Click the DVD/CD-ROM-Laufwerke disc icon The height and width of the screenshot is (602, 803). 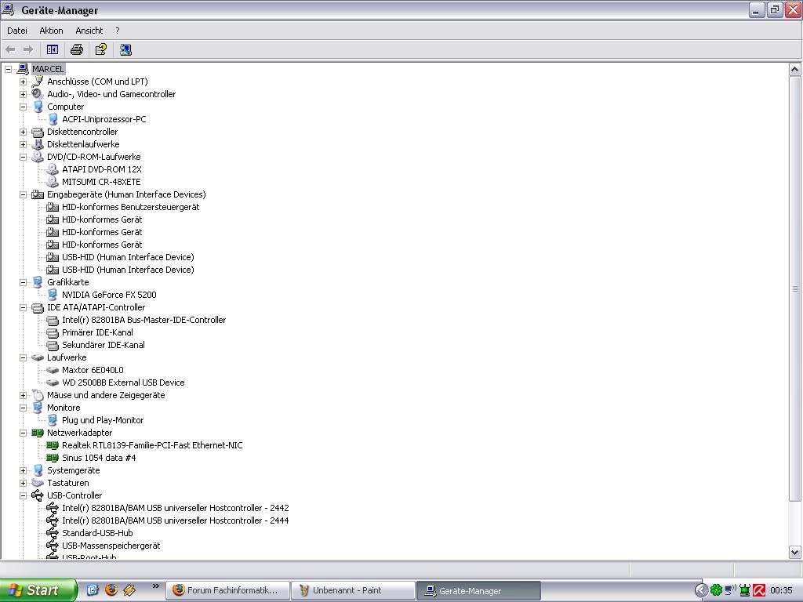38,157
